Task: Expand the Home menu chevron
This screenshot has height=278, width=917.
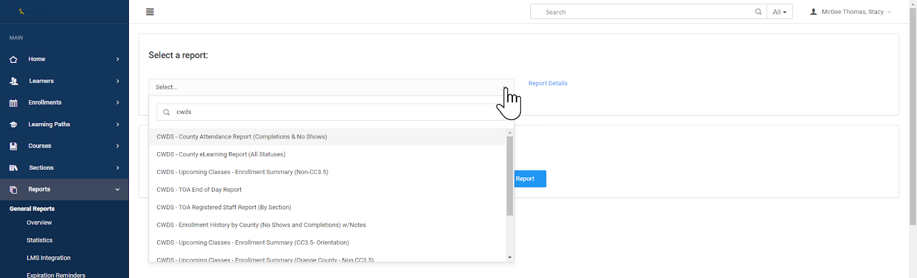Action: 117,59
